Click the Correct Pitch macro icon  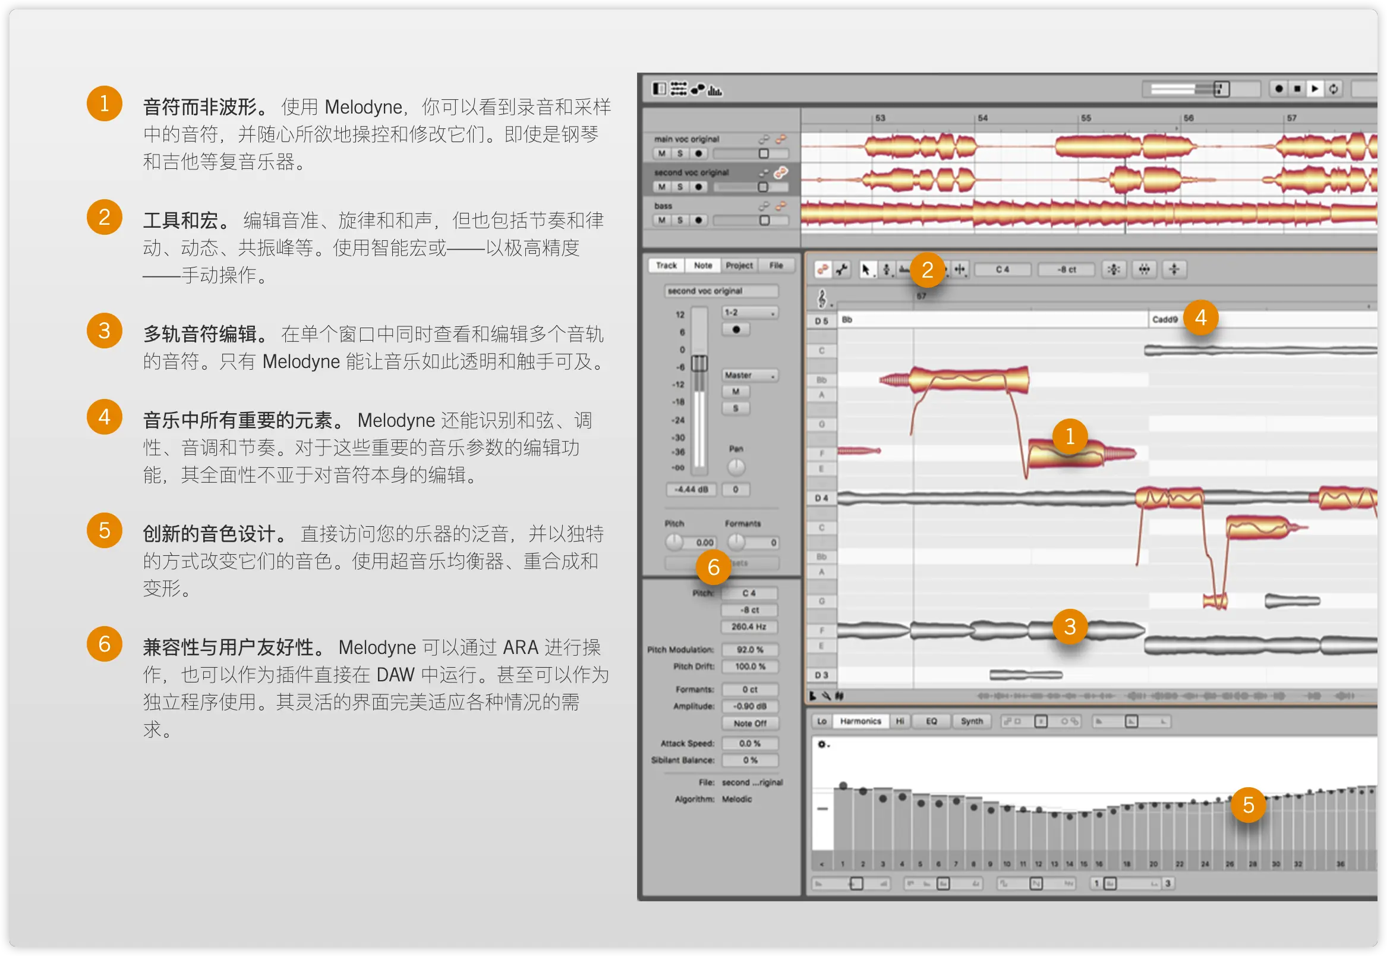click(1114, 269)
